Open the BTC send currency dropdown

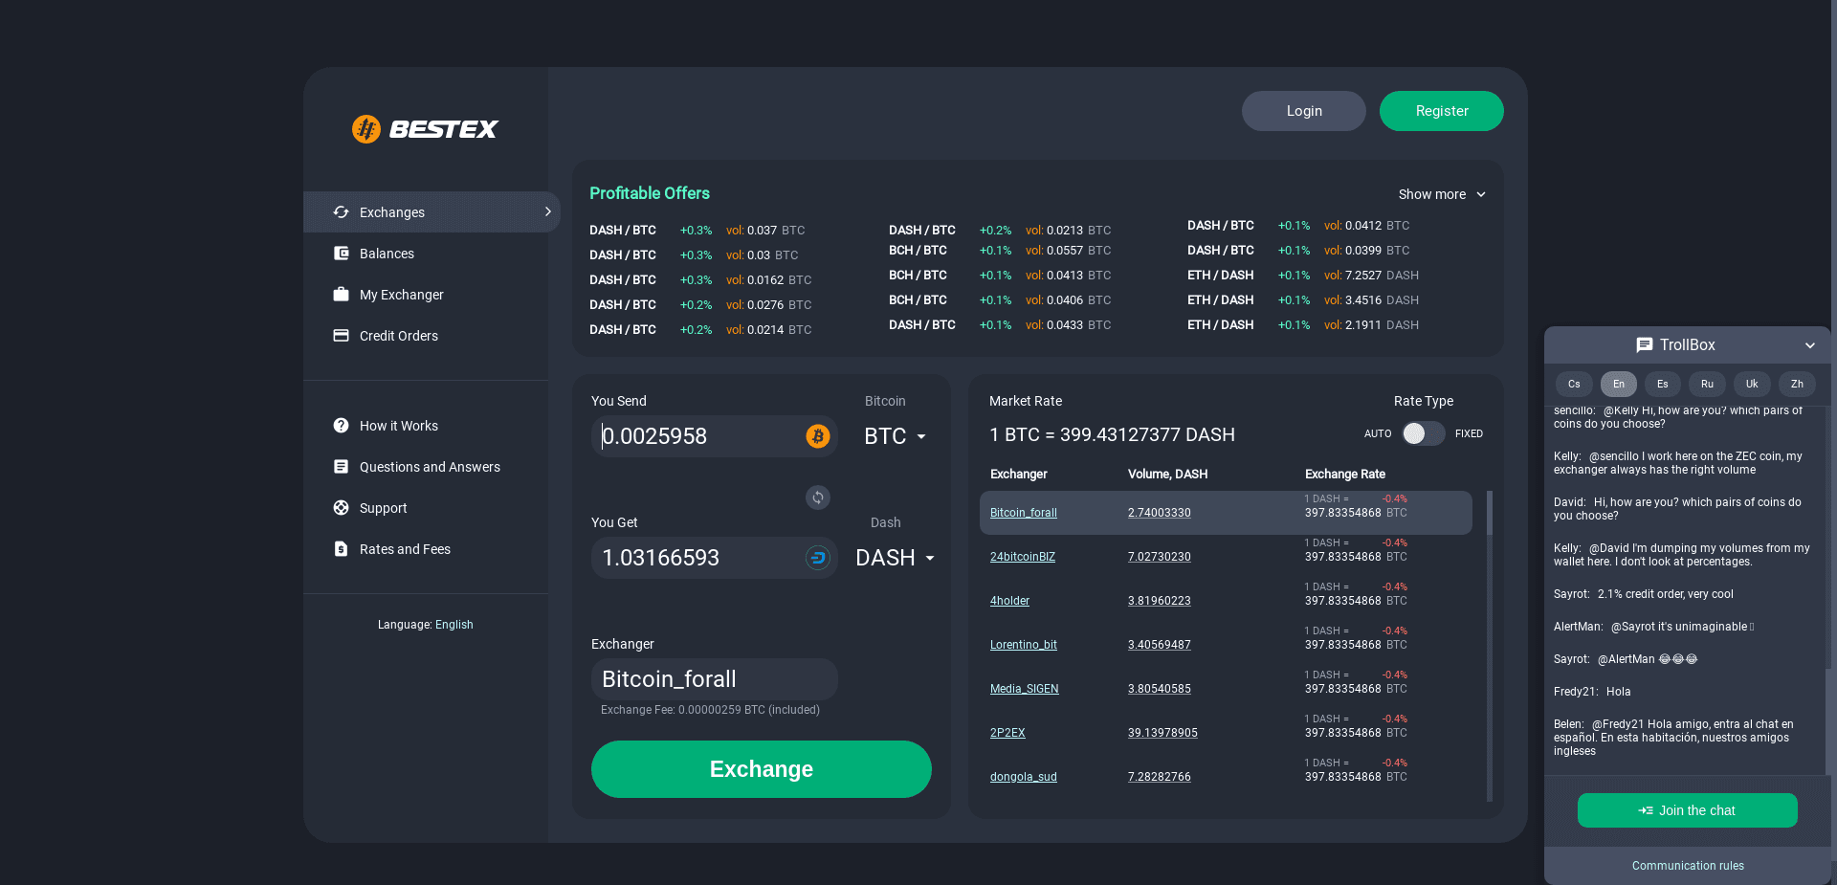(x=896, y=436)
